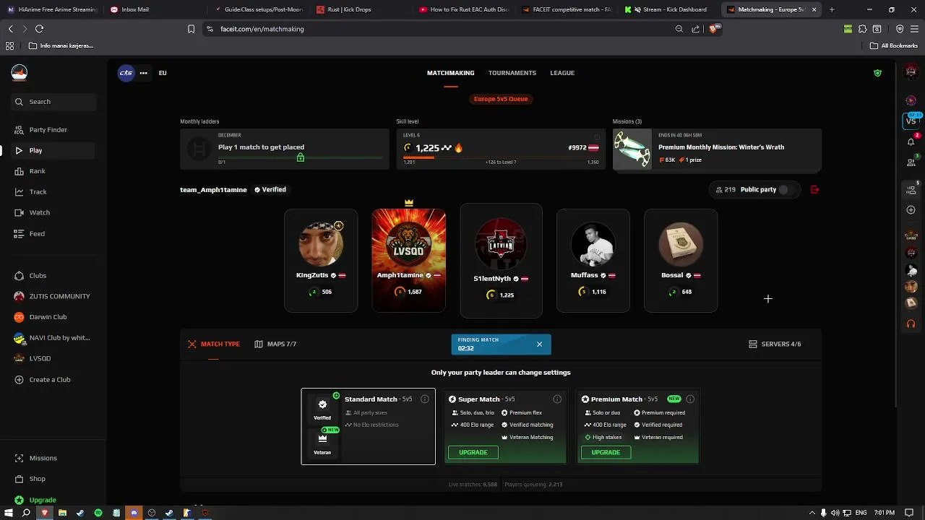Viewport: 925px width, 520px height.
Task: Select the MAPS 7/7 tab
Action: [275, 344]
